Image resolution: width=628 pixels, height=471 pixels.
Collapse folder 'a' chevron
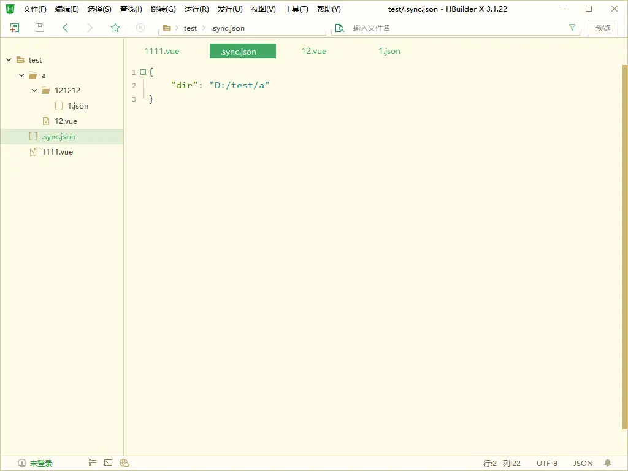coord(21,75)
